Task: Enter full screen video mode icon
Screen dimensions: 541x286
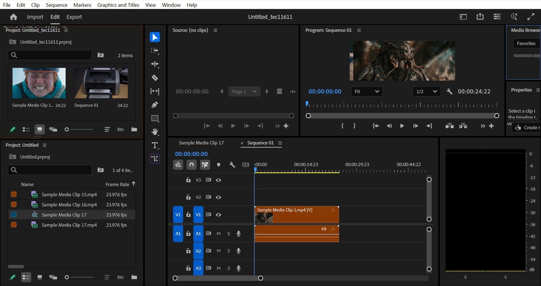Action: click(531, 17)
